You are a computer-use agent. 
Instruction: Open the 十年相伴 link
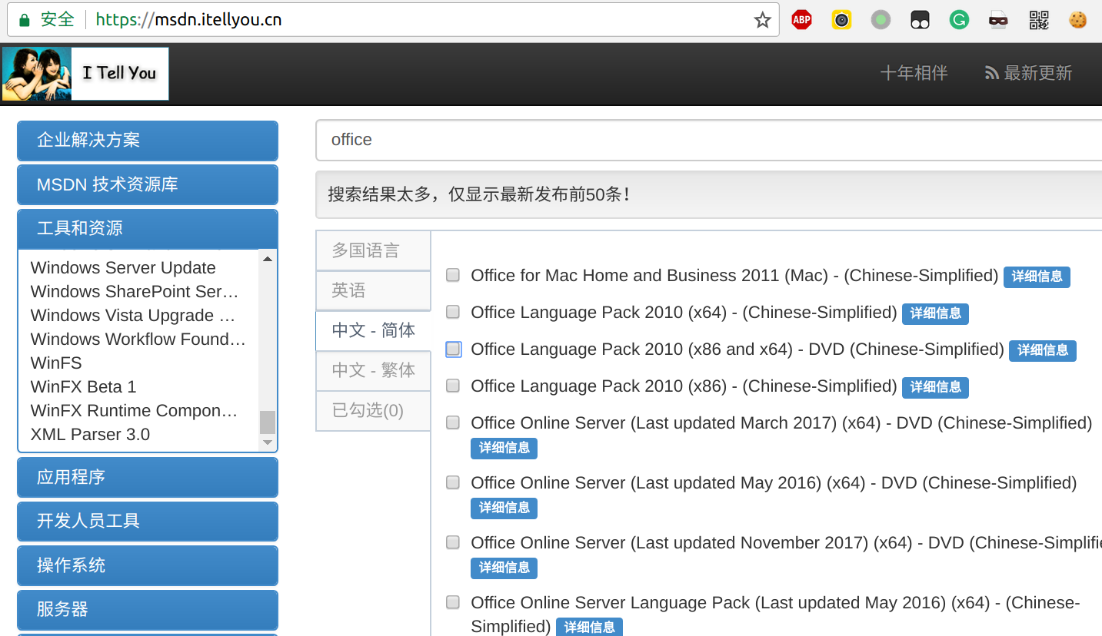coord(914,73)
